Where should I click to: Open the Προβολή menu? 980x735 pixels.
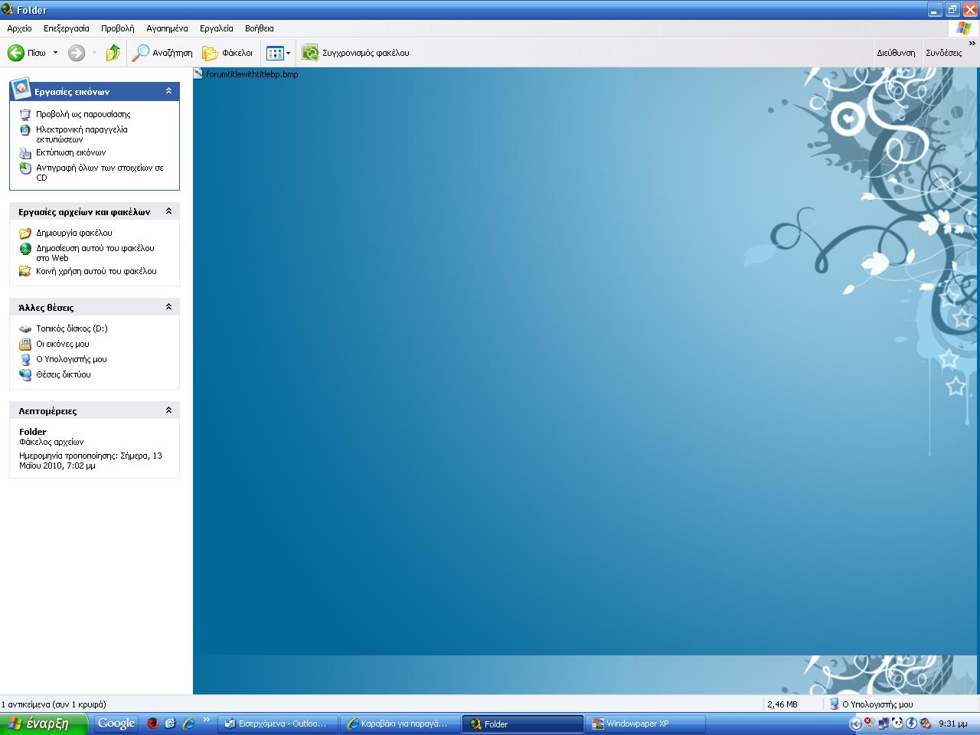click(117, 28)
